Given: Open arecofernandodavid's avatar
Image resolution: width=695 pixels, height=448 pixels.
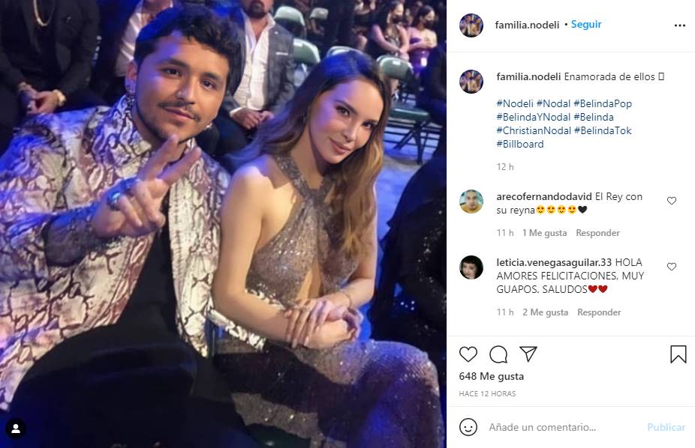Looking at the screenshot, I should (471, 202).
